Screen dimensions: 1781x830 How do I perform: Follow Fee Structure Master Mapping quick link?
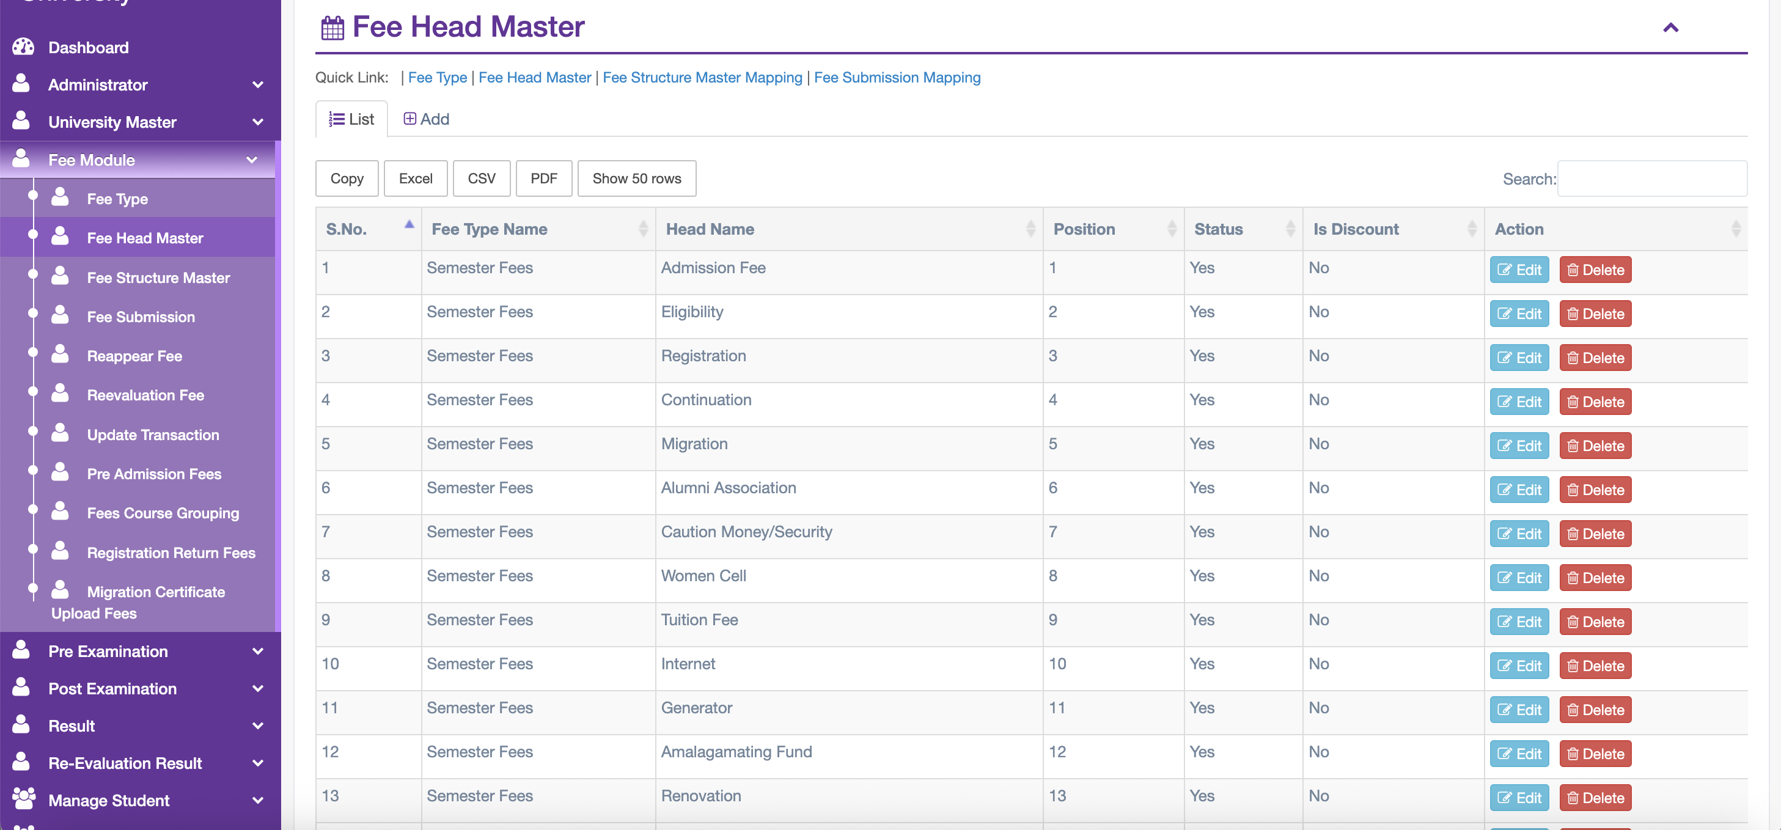tap(702, 78)
